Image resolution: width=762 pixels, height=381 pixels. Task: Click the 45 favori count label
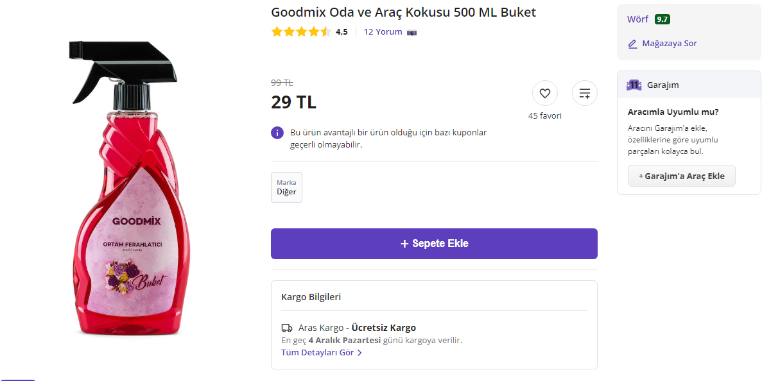[544, 116]
